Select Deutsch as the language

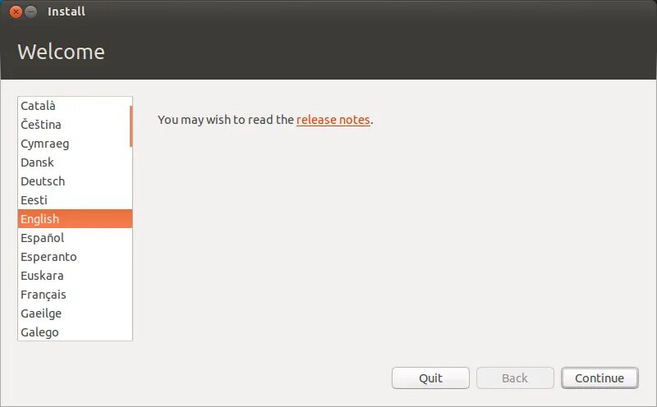(x=75, y=181)
